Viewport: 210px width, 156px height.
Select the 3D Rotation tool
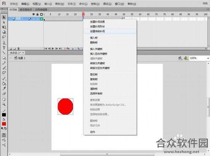pyautogui.click(x=4, y=32)
